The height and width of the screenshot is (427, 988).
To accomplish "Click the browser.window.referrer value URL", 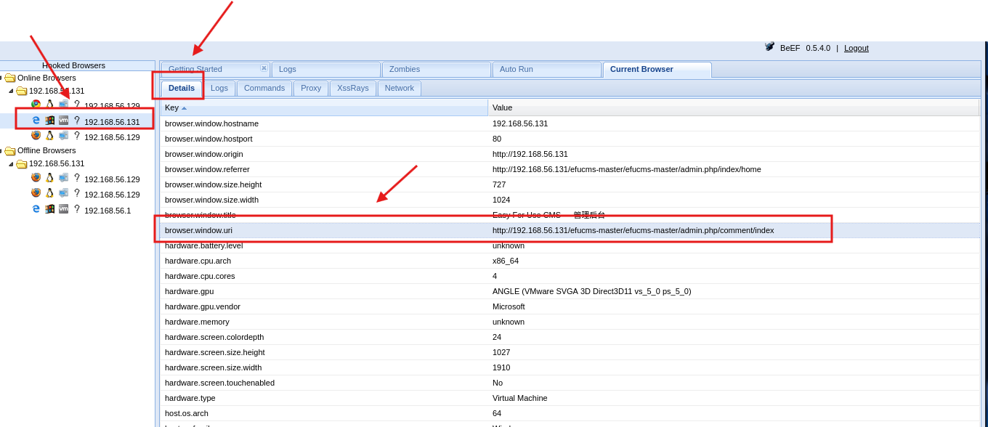I will (627, 169).
